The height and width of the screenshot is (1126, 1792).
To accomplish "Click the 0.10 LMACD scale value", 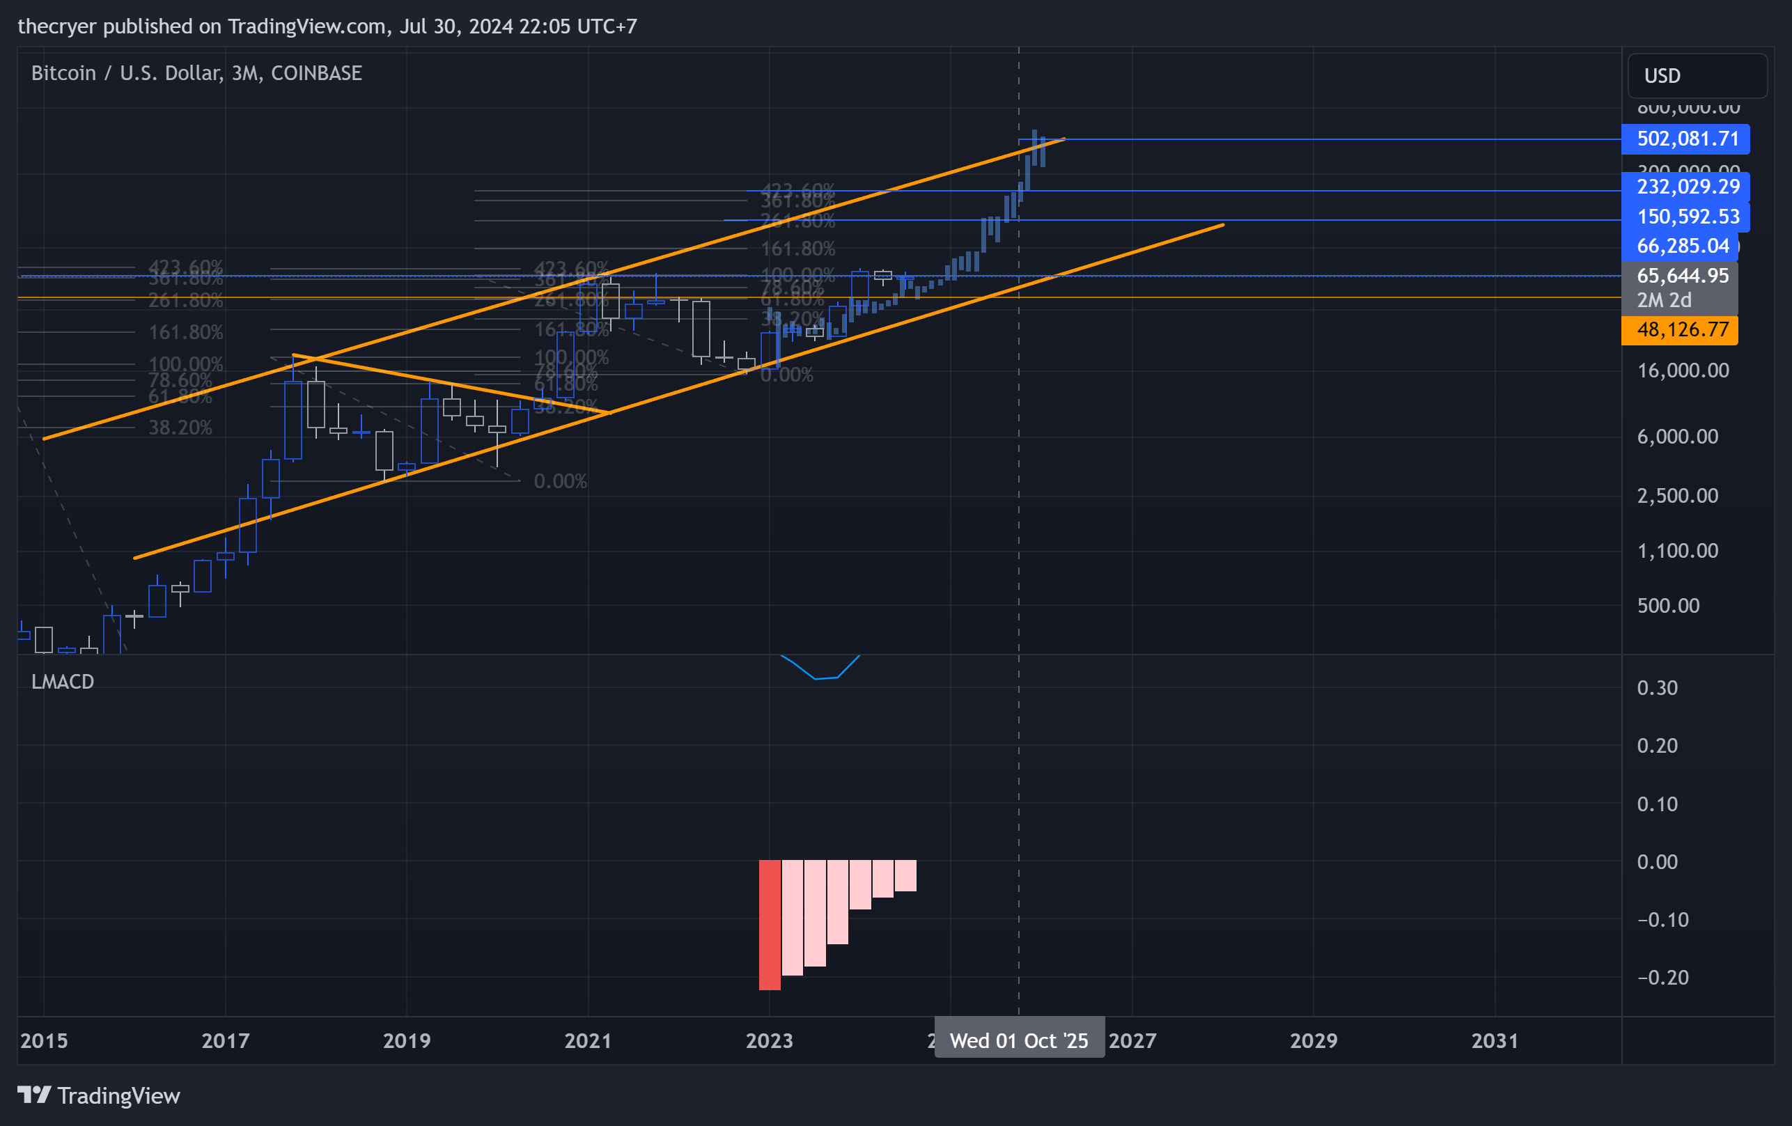I will coord(1658,804).
